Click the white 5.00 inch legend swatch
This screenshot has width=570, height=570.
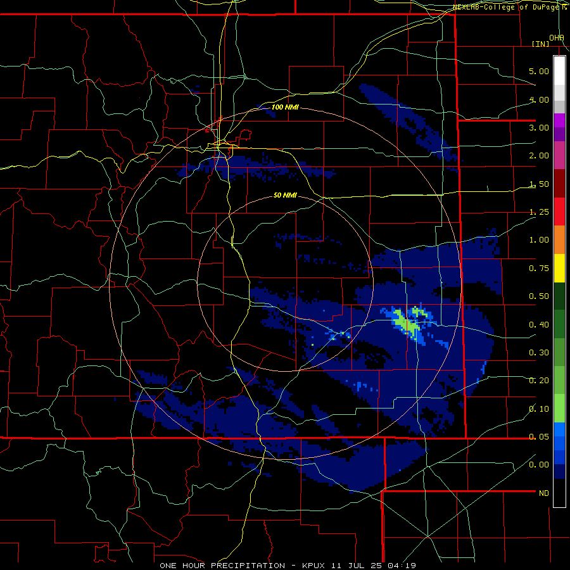pos(559,70)
